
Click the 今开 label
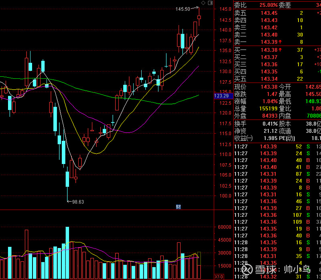tap(285, 87)
